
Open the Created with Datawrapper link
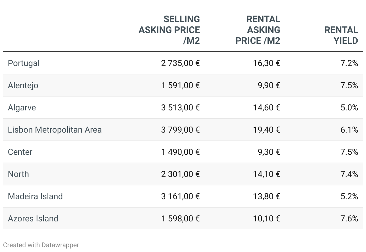point(41,245)
